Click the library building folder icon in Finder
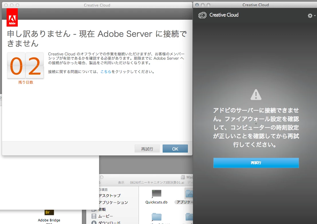This screenshot has height=224, width=317. tap(189, 217)
